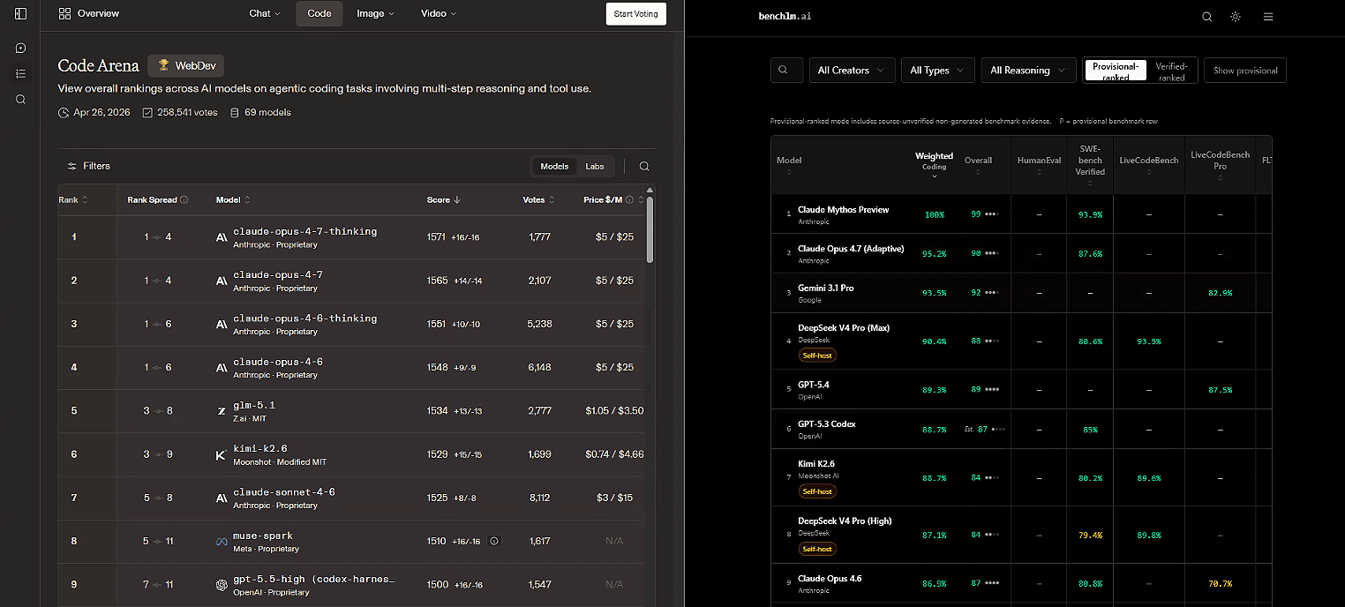Click the Overview grid icon

click(64, 13)
